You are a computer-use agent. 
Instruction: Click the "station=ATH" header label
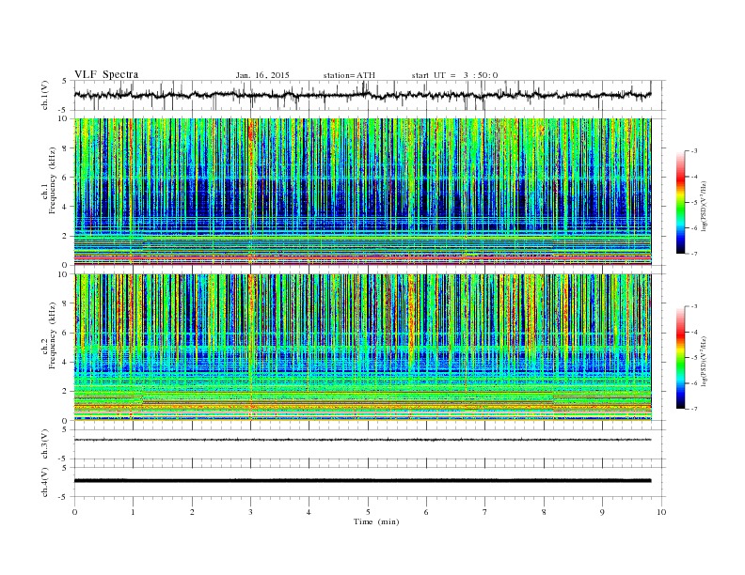[349, 75]
